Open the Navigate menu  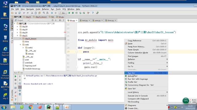coord(30,9)
